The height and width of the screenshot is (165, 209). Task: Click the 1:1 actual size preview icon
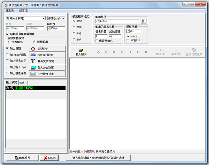tap(21, 88)
